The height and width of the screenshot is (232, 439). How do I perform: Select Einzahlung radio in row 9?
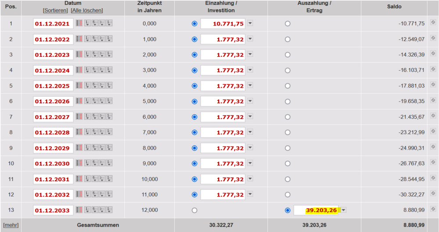pos(194,148)
